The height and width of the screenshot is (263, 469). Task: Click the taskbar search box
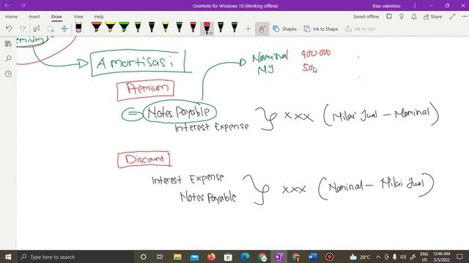click(x=76, y=256)
